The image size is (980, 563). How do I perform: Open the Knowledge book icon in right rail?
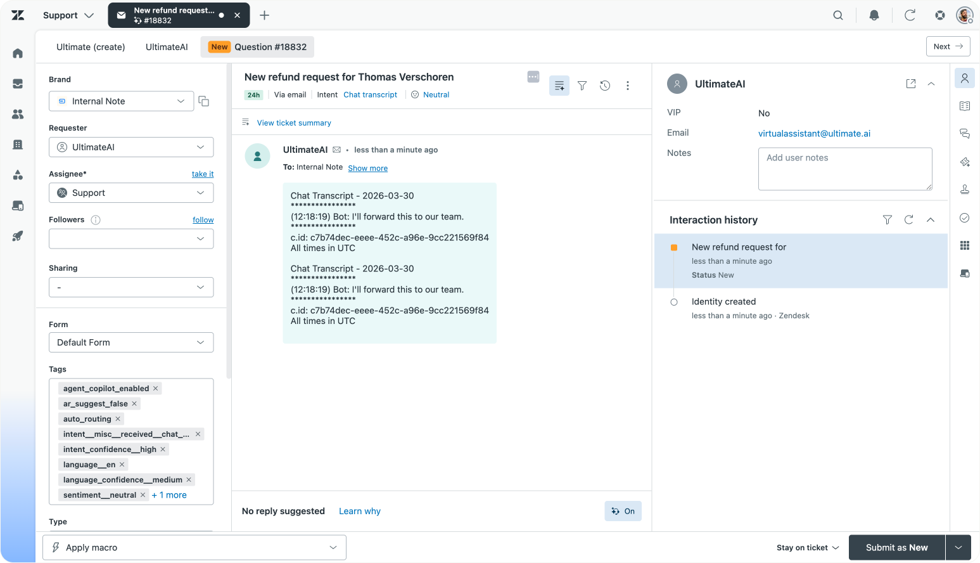point(965,106)
